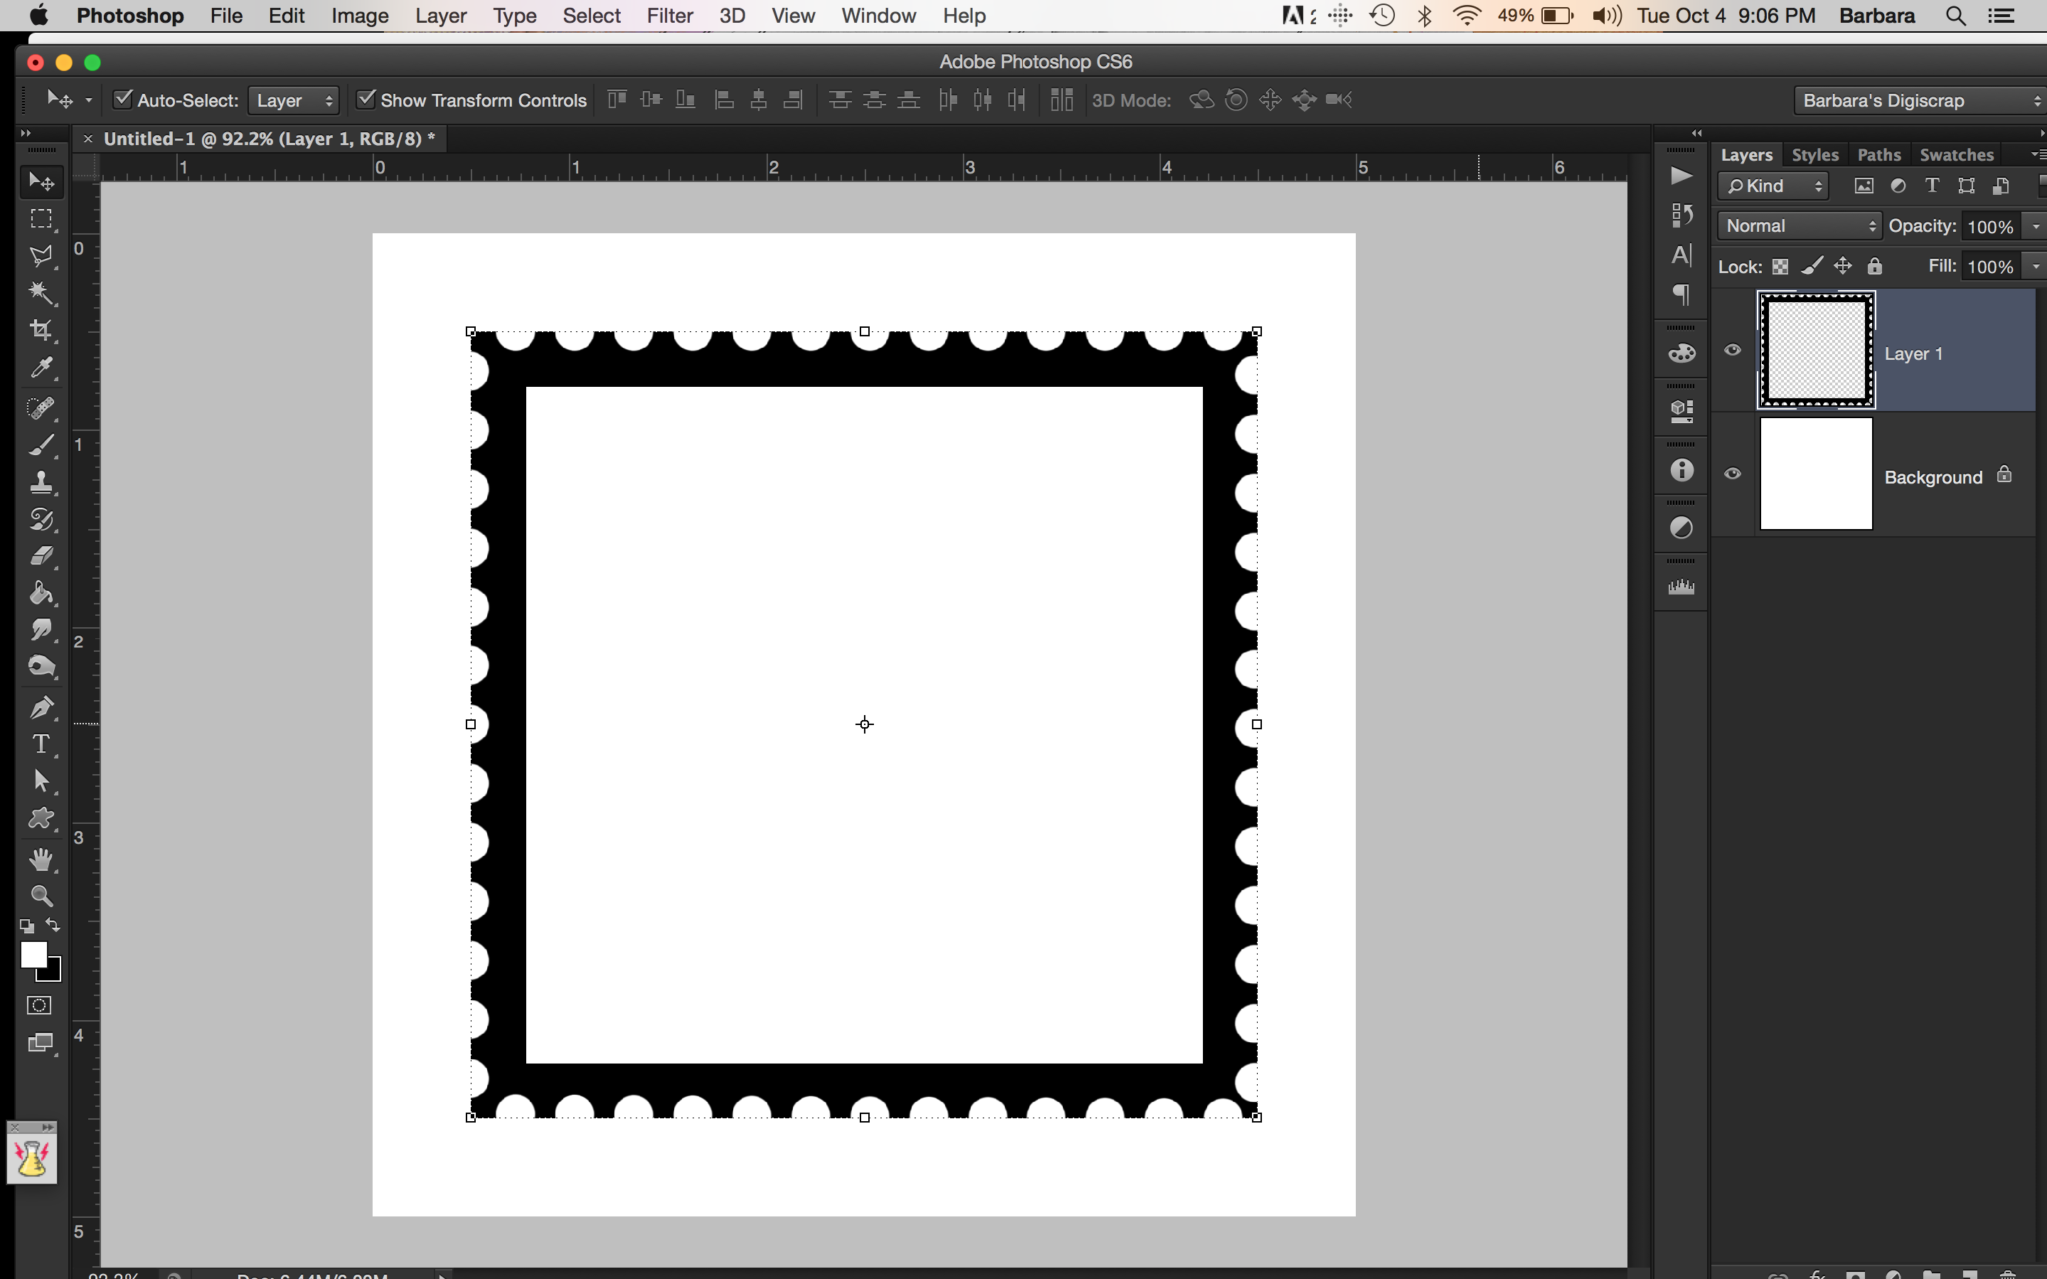Select the Move tool

pyautogui.click(x=40, y=182)
